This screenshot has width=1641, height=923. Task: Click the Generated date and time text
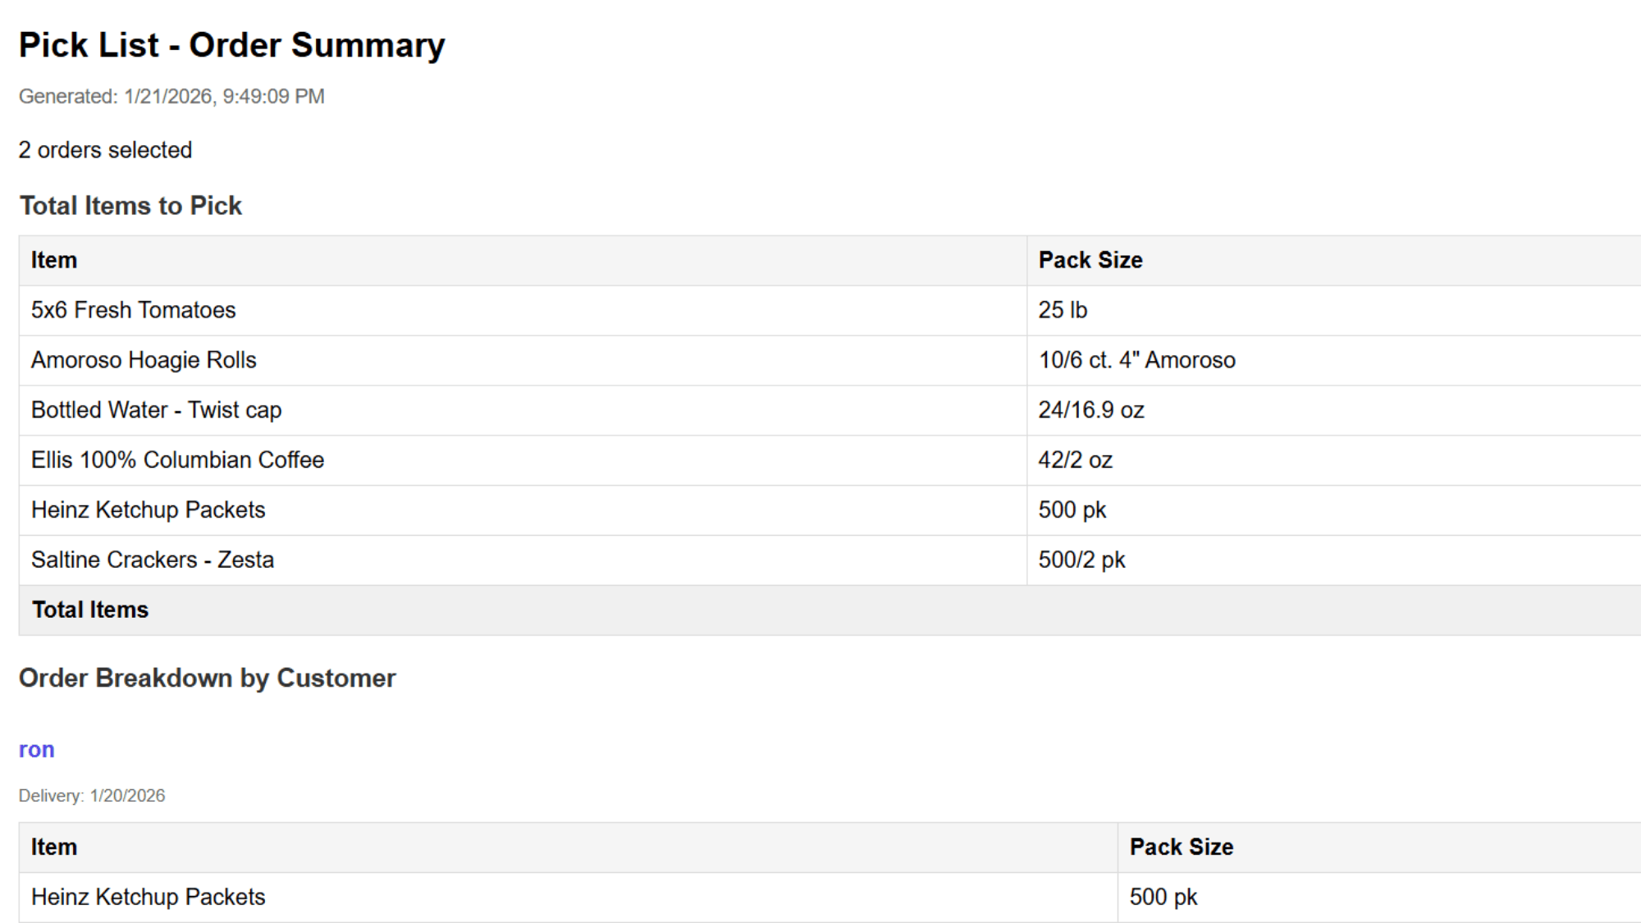pos(171,97)
